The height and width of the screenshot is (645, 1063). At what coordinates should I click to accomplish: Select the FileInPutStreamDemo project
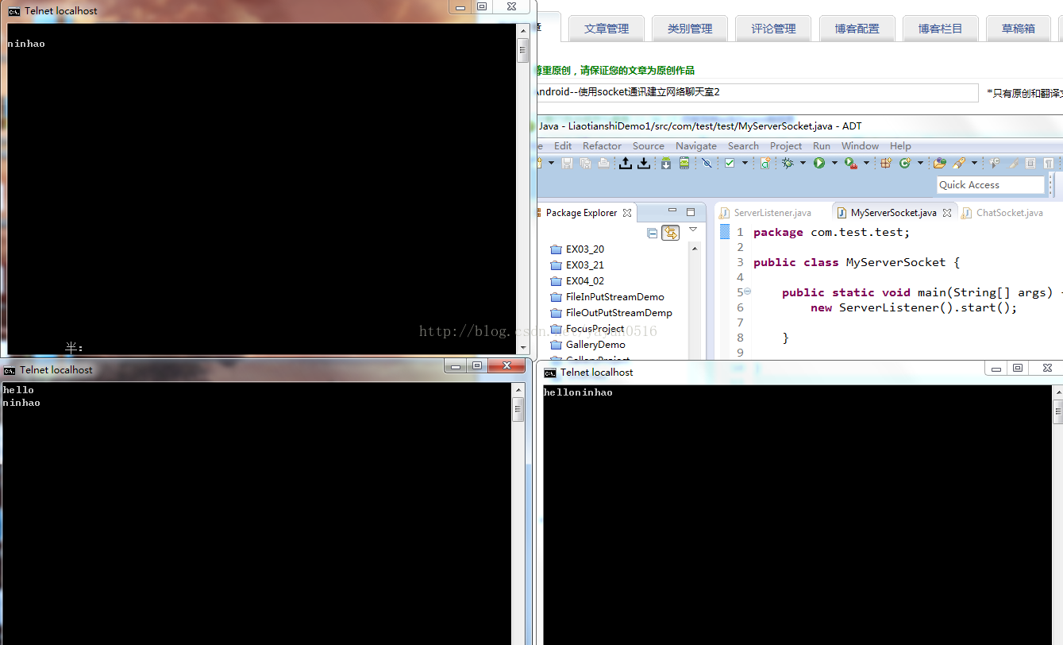click(x=607, y=297)
